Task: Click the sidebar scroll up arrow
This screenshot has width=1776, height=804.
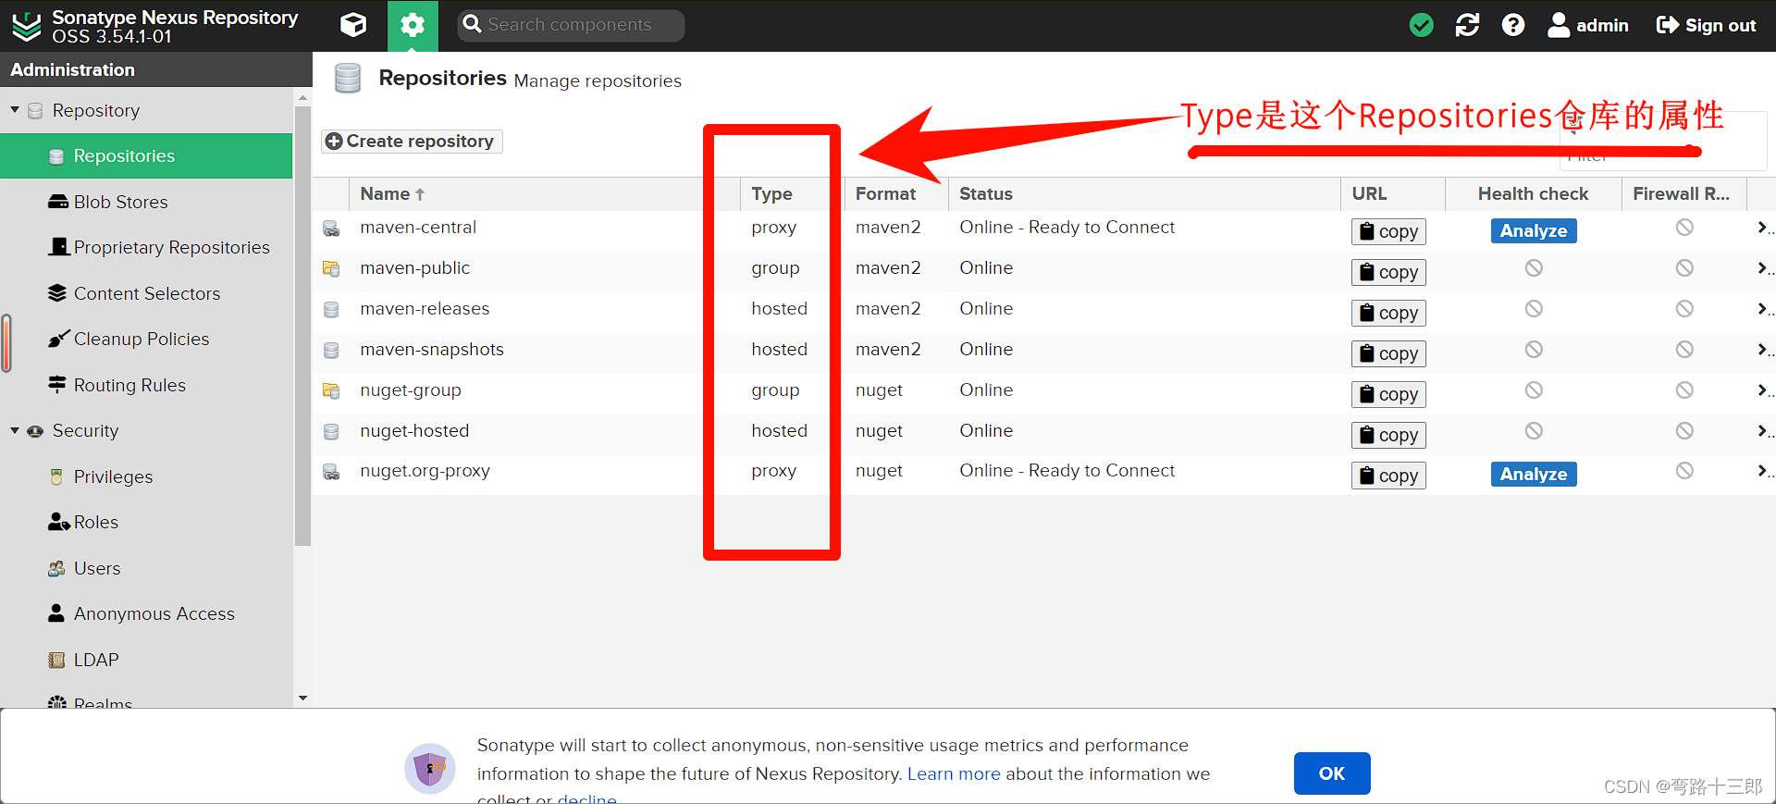Action: click(x=302, y=97)
